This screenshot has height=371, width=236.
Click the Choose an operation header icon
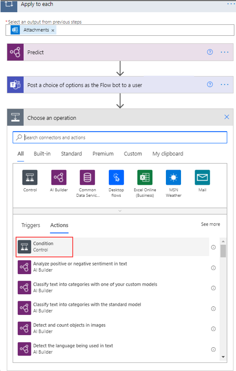pos(15,117)
